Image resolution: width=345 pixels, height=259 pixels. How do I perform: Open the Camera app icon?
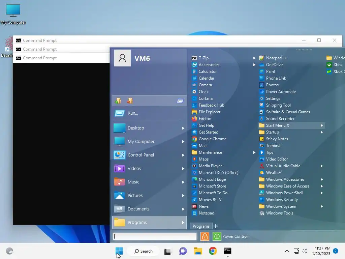point(194,85)
